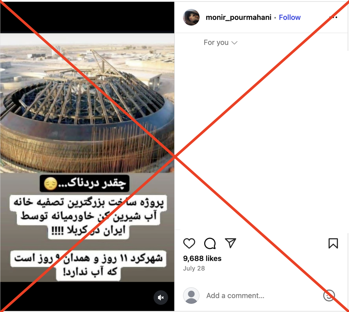View the 9,688 likes list

point(202,258)
